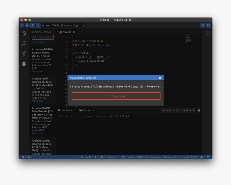This screenshot has width=231, height=185.
Task: Click the warnings count 0 in status bar
Action: [30, 157]
